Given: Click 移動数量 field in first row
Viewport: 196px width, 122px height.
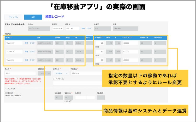Looking at the screenshot, I should pyautogui.click(x=99, y=43).
